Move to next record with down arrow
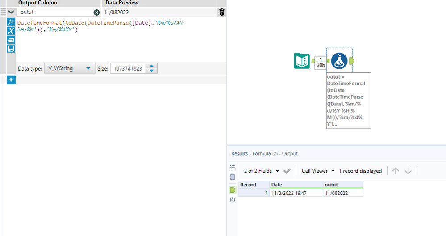This screenshot has width=446, height=236. [x=408, y=171]
